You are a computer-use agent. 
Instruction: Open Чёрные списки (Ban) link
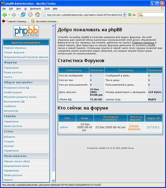[17, 161]
